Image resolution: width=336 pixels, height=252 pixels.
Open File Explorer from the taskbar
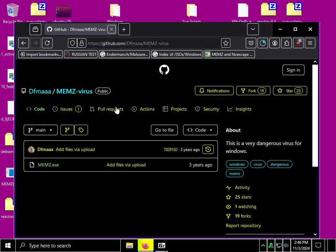coord(129,245)
